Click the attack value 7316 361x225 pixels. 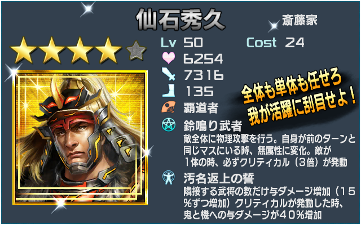pos(204,75)
